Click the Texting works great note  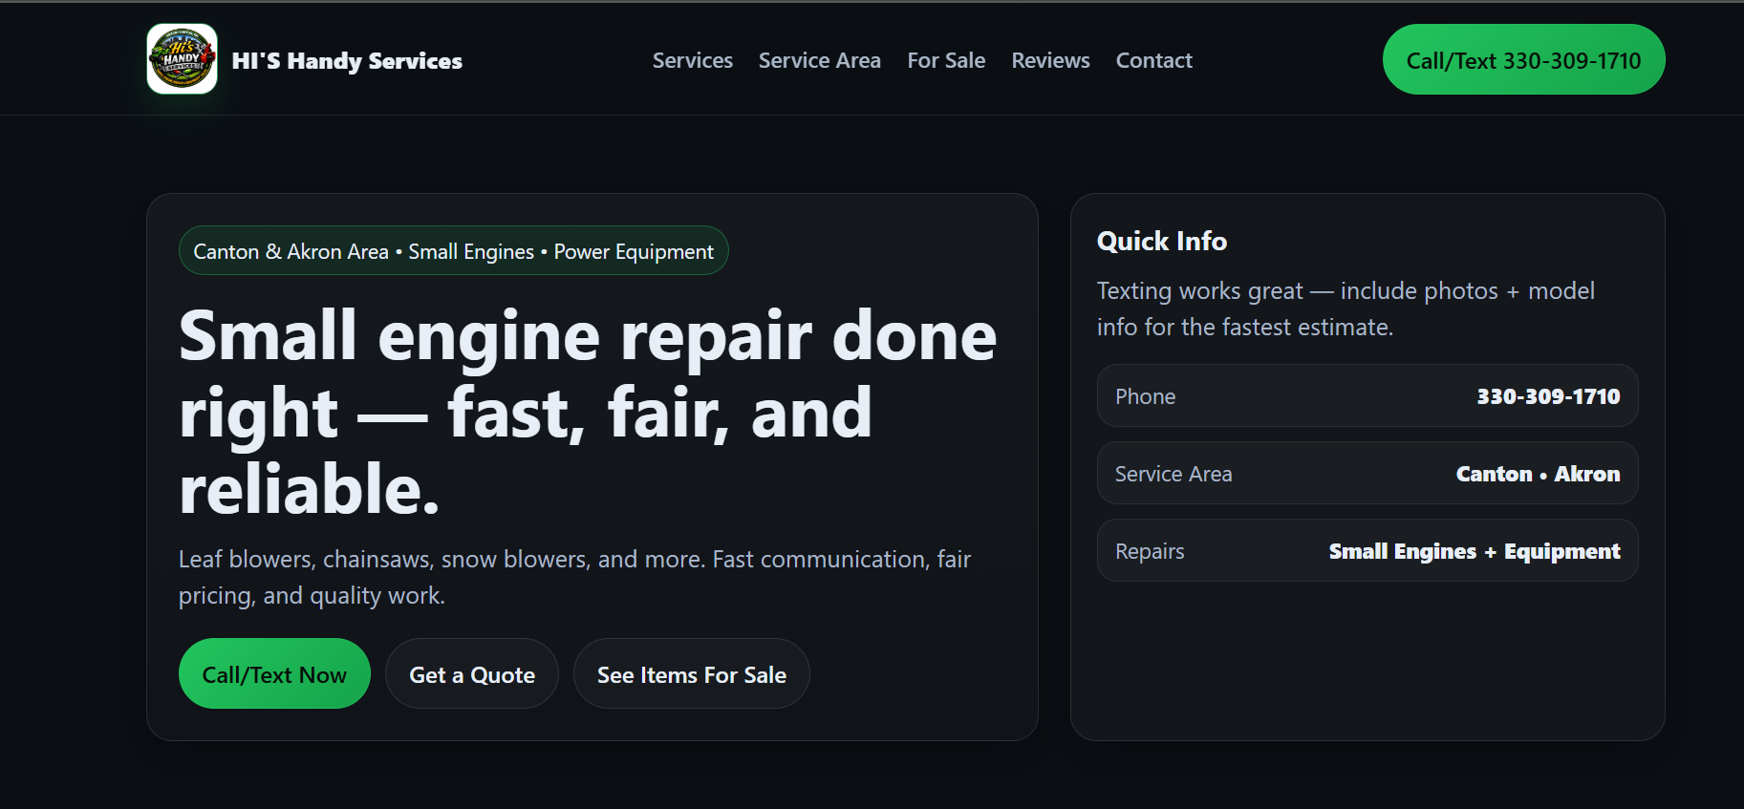(1346, 309)
